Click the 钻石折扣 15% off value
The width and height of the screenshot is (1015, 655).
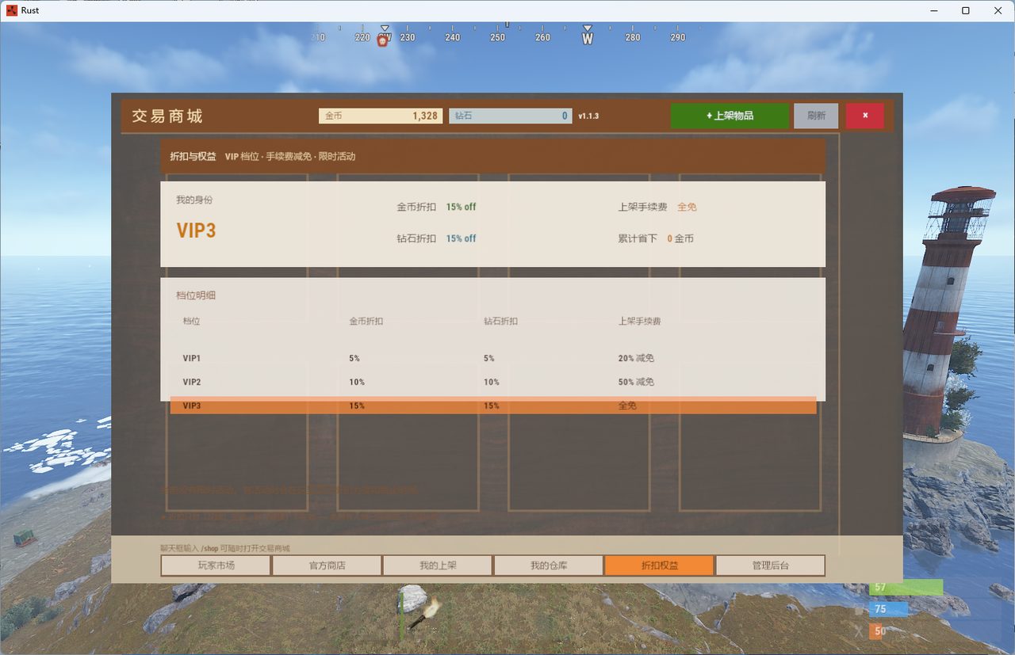[461, 238]
